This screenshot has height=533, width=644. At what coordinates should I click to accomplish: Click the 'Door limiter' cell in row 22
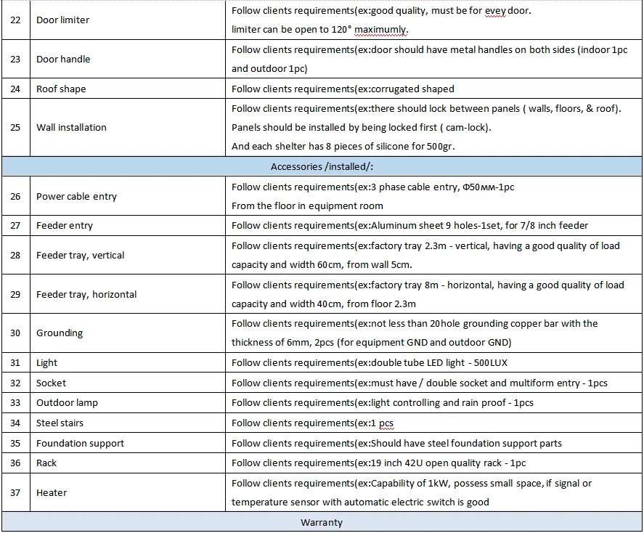128,20
